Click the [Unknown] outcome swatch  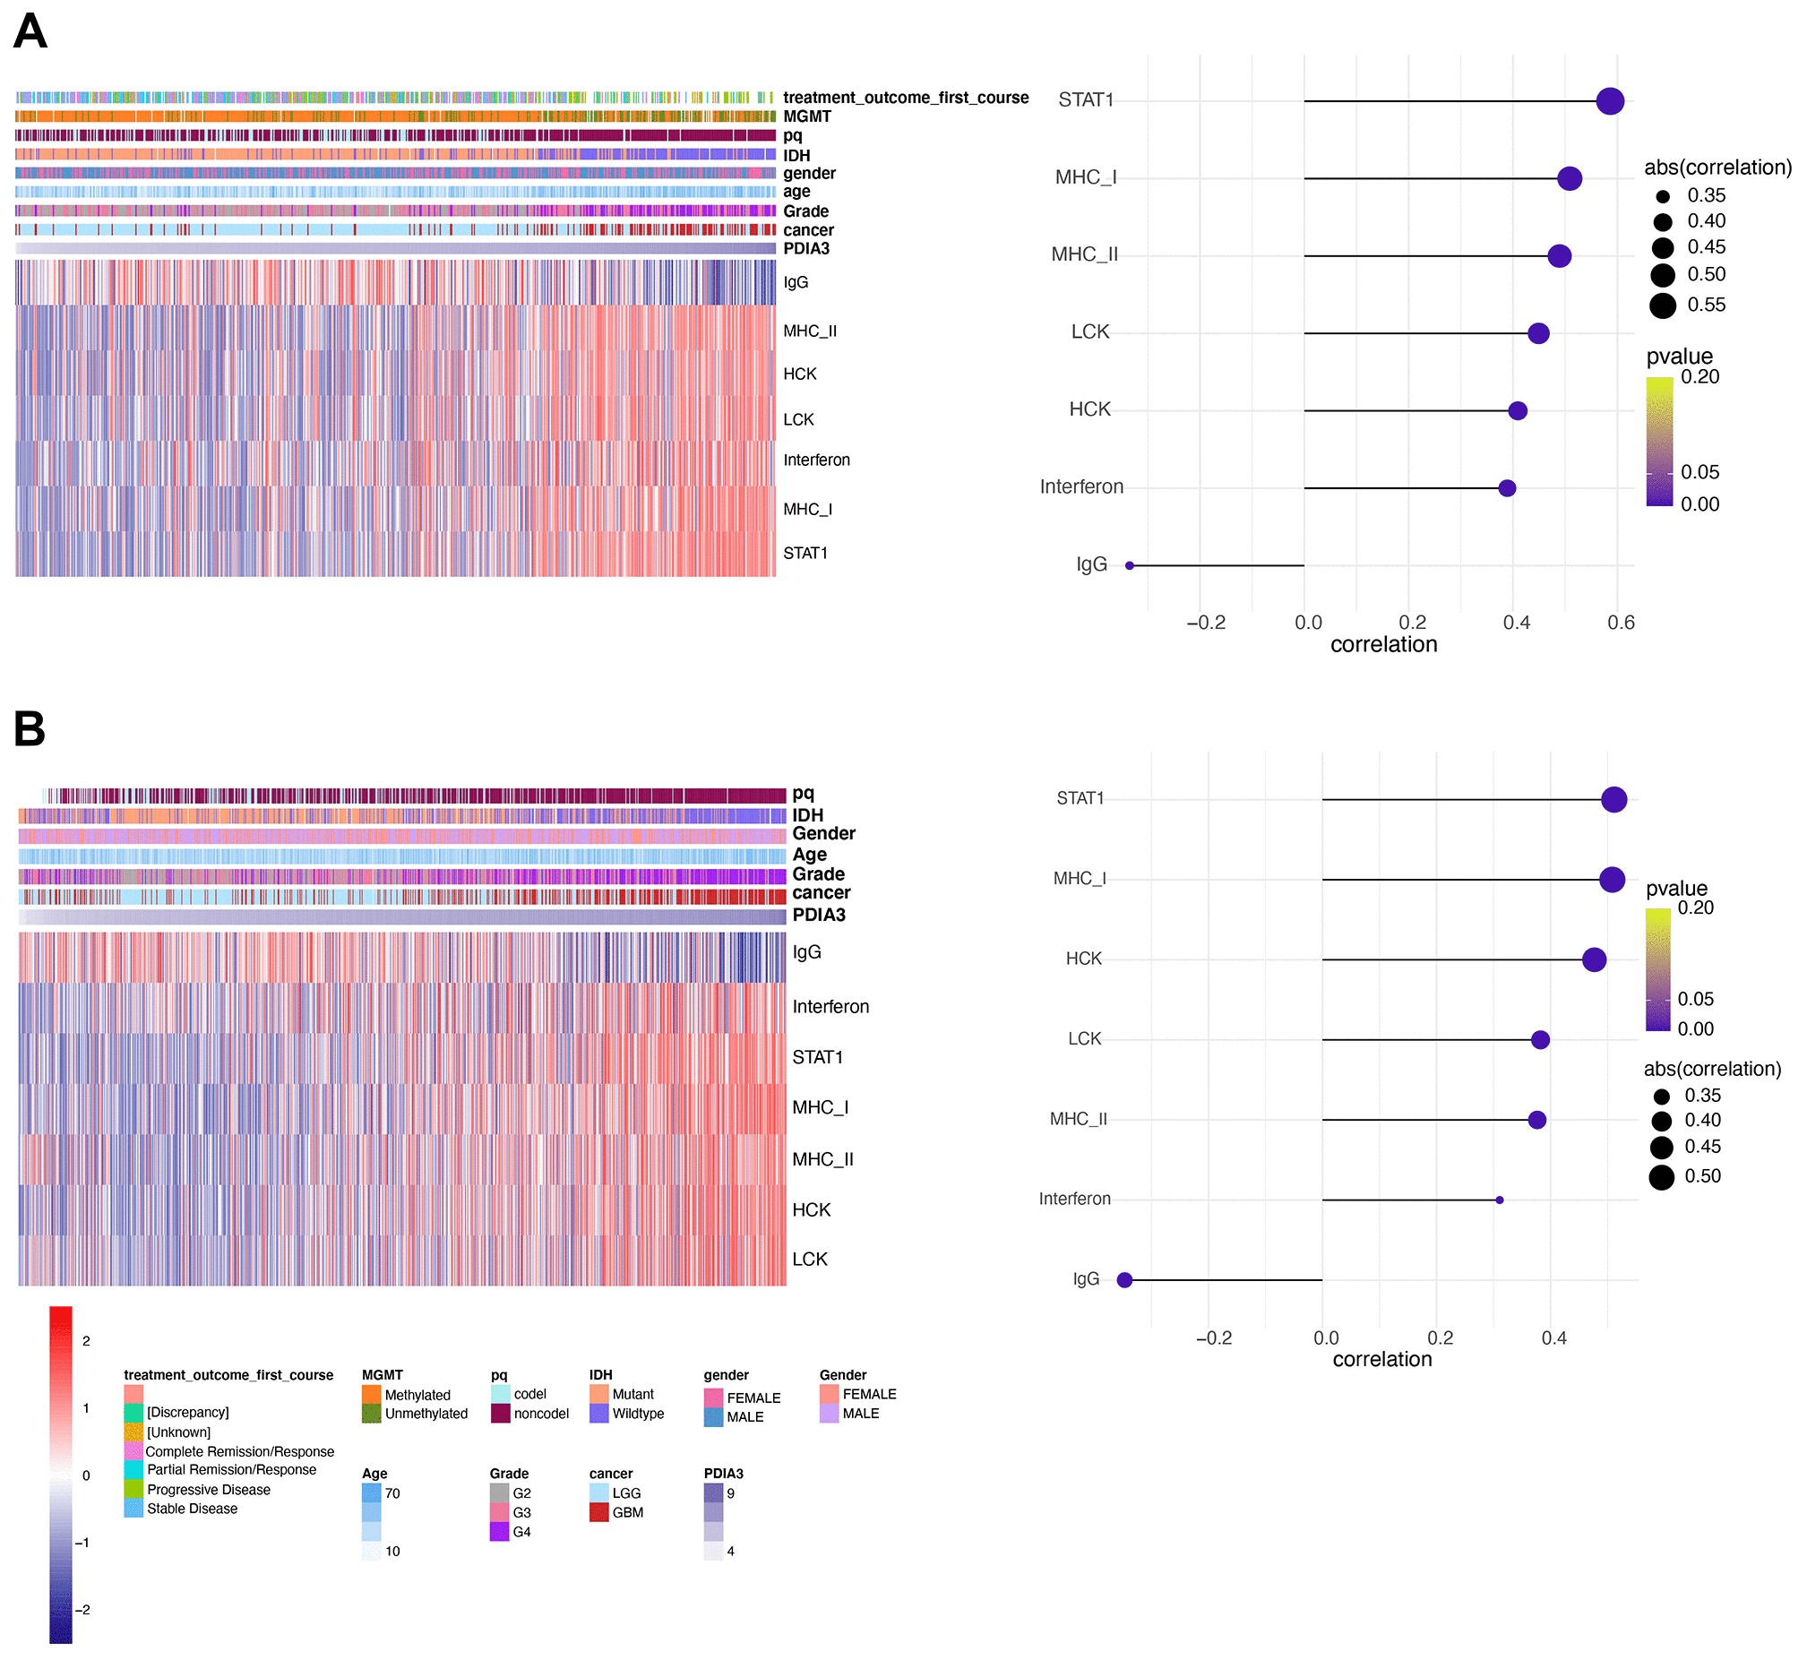tap(133, 1432)
